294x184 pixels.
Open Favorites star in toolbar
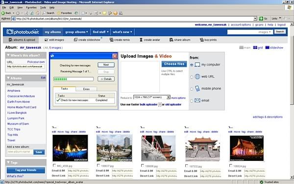pos(59,13)
